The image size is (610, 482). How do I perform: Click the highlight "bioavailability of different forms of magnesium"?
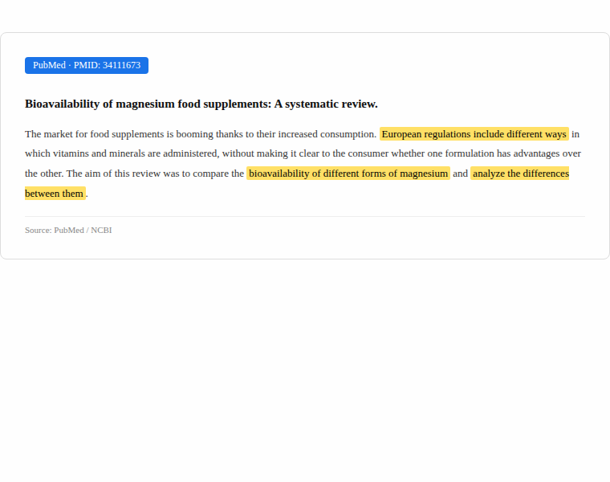click(348, 174)
